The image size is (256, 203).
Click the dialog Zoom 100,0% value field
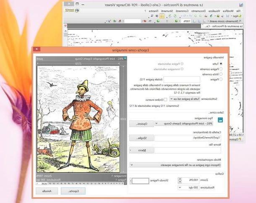(x=191, y=180)
